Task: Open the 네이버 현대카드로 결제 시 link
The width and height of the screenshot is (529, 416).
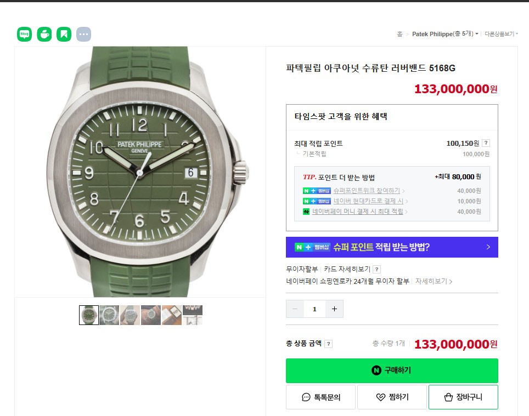Action: pos(368,201)
